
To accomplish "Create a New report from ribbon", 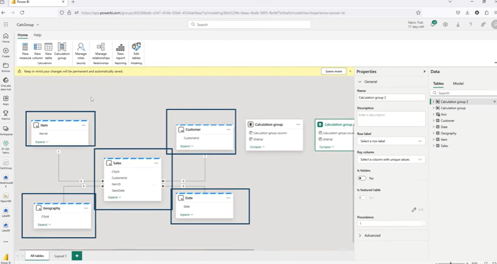I will 120,51.
